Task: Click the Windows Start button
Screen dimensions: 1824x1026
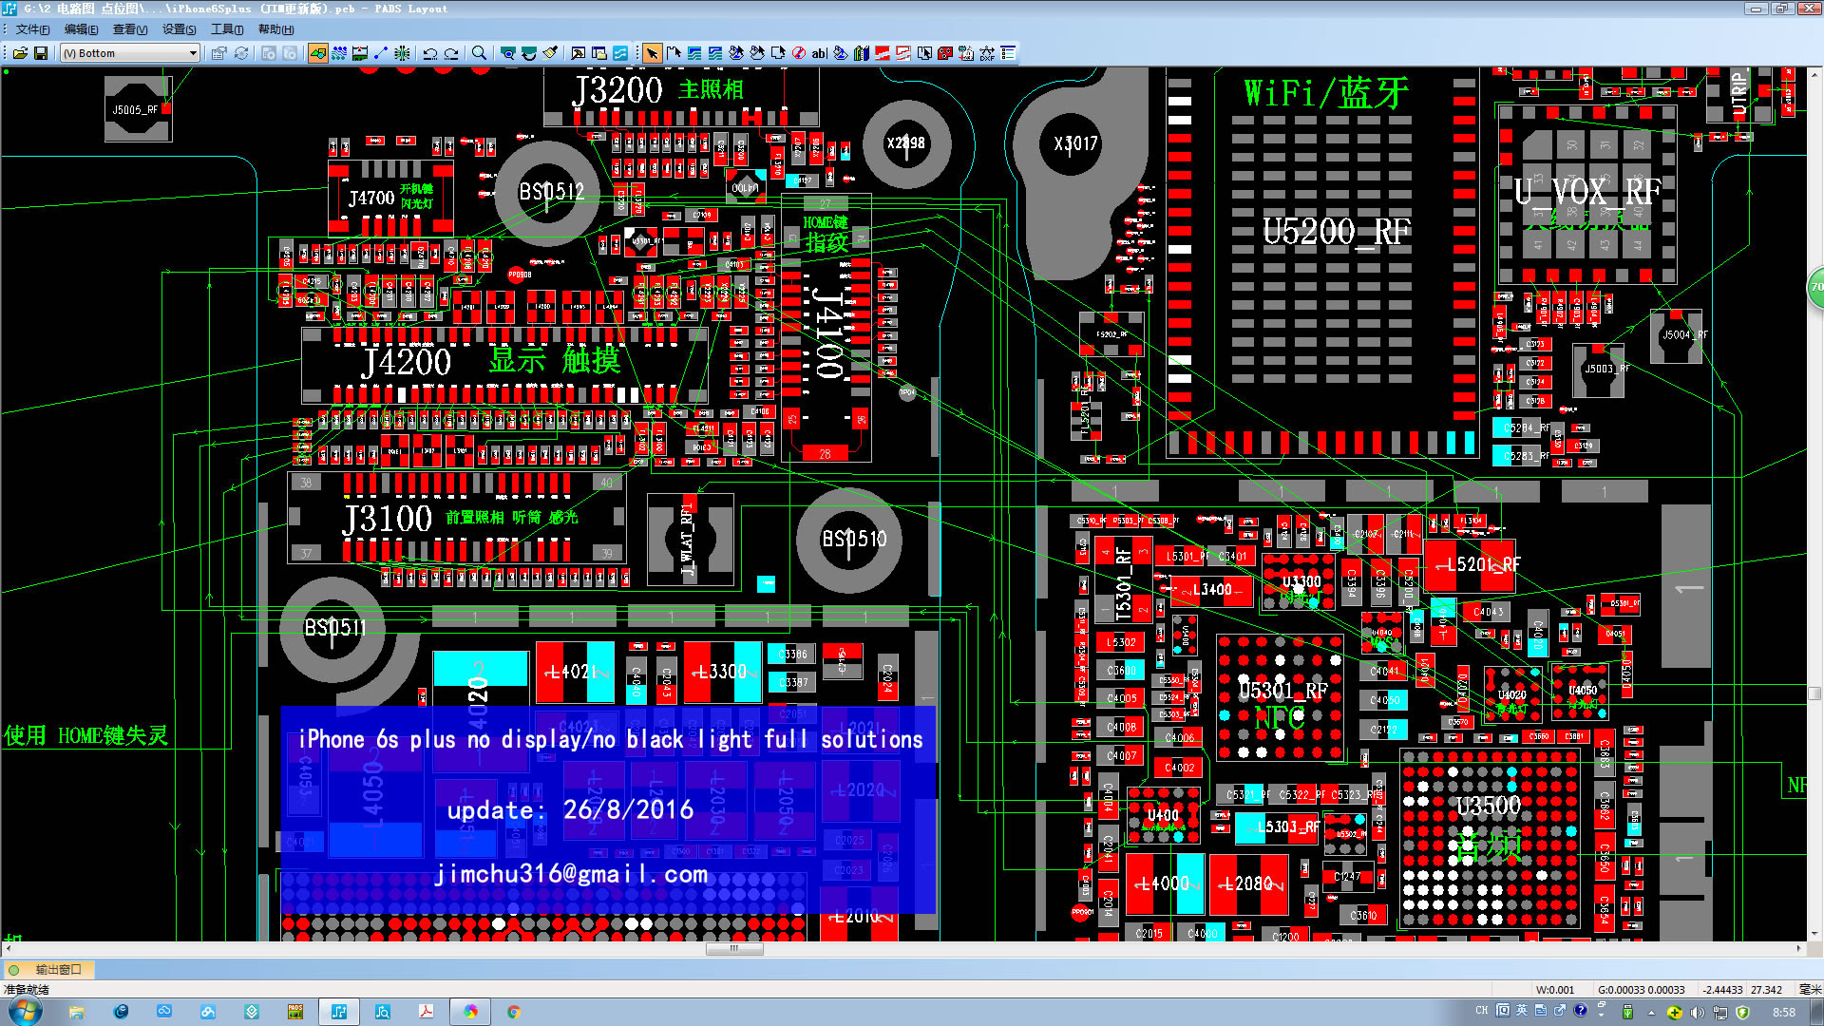Action: pos(25,1012)
